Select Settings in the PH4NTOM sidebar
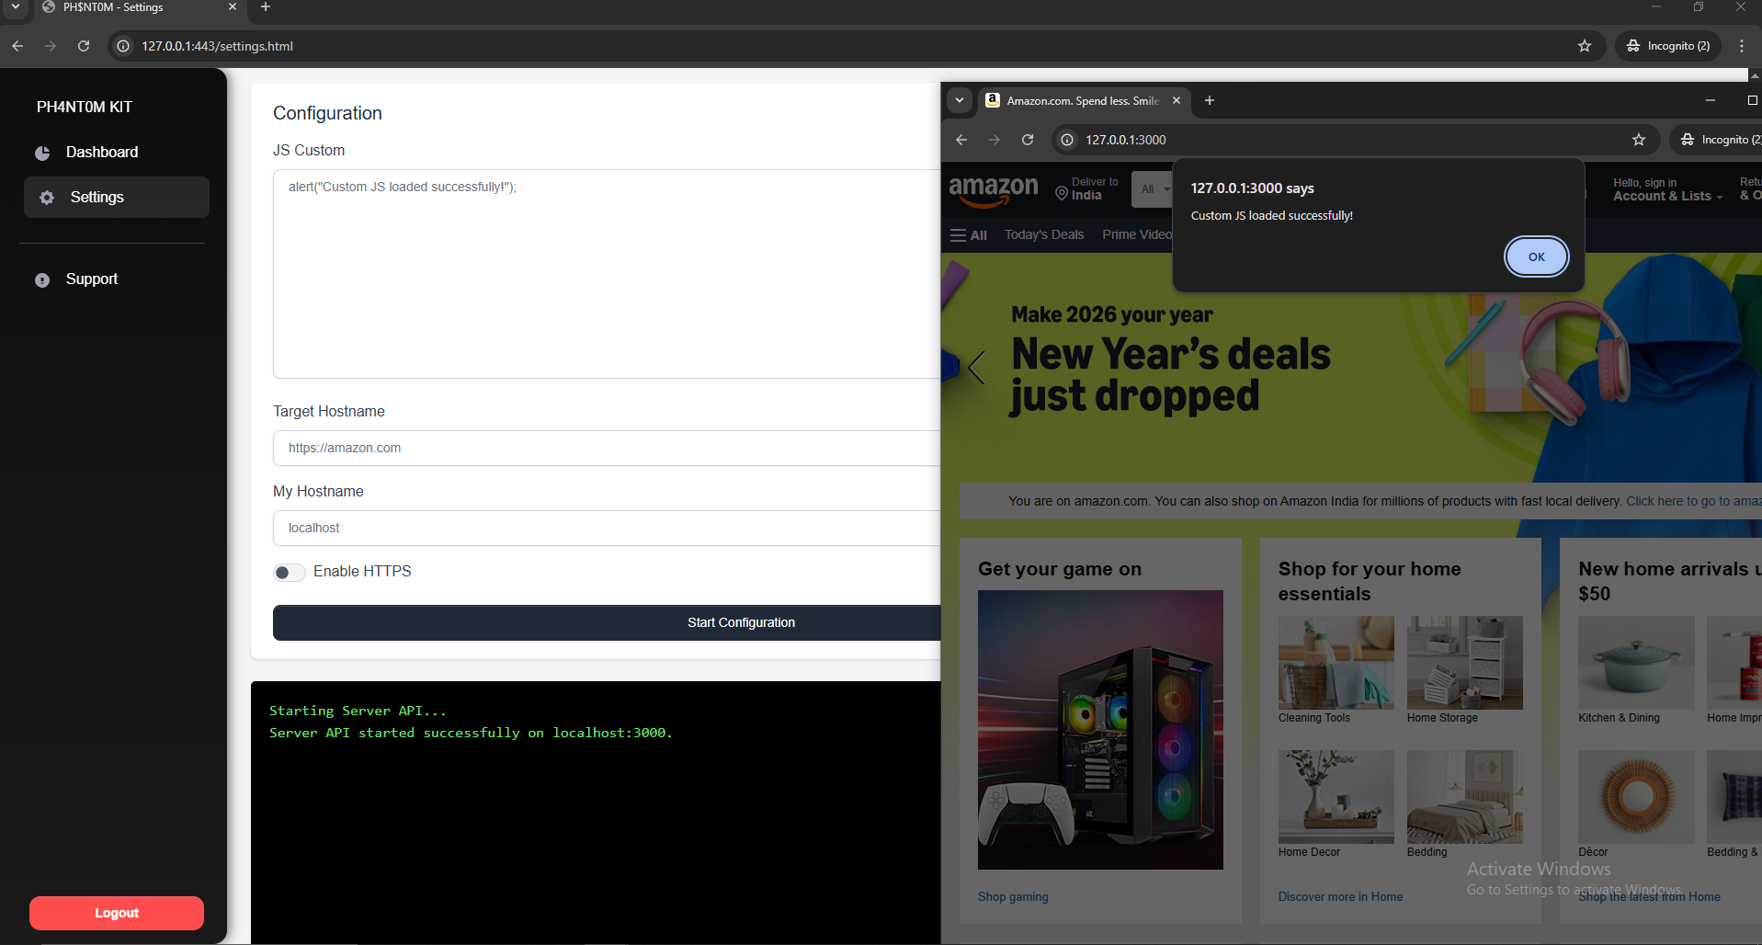This screenshot has width=1762, height=945. (x=116, y=198)
